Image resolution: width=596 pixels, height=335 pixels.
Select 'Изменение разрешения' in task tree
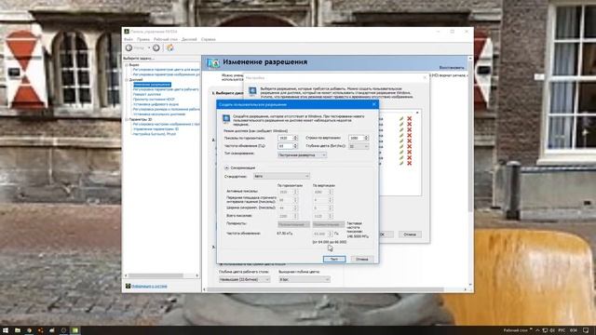tap(152, 85)
